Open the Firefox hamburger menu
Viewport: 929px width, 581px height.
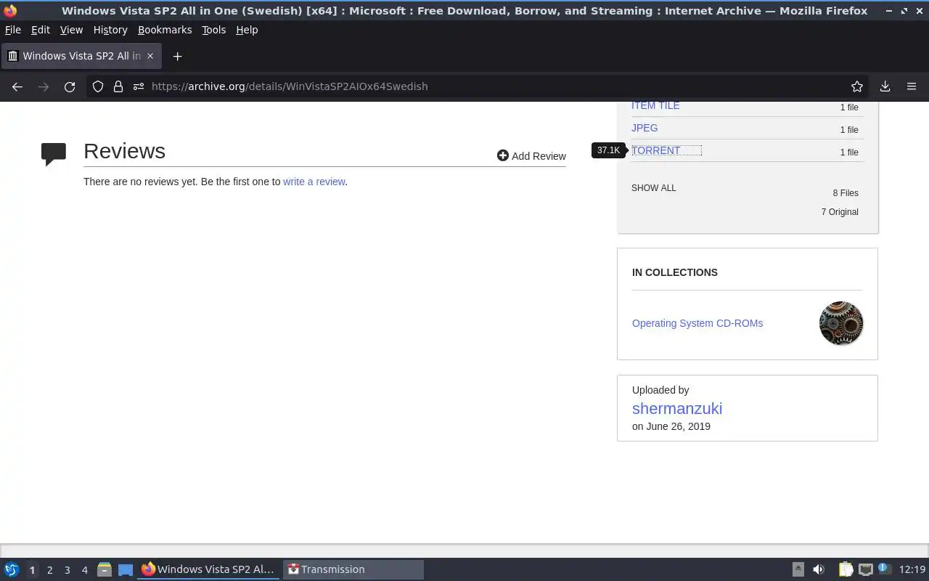[x=912, y=86]
